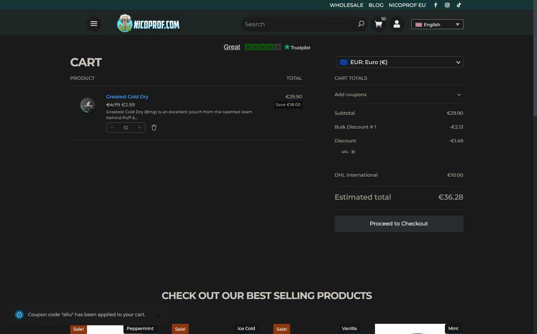Viewport: 537px width, 334px height.
Task: Remove the allu coupon
Action: click(x=353, y=152)
